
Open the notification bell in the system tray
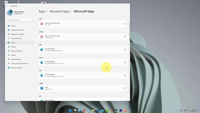tap(197, 110)
